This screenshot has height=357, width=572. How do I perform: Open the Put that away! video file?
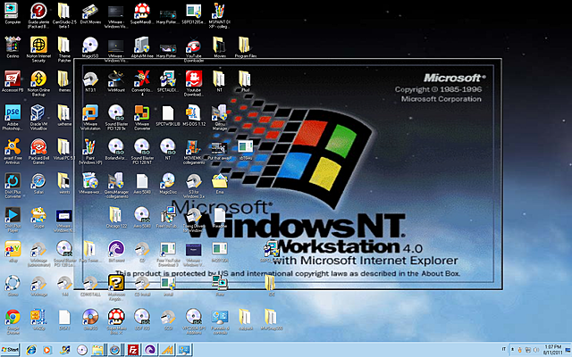point(220,151)
